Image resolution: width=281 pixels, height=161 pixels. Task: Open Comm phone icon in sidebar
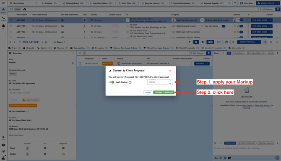pyautogui.click(x=3, y=18)
